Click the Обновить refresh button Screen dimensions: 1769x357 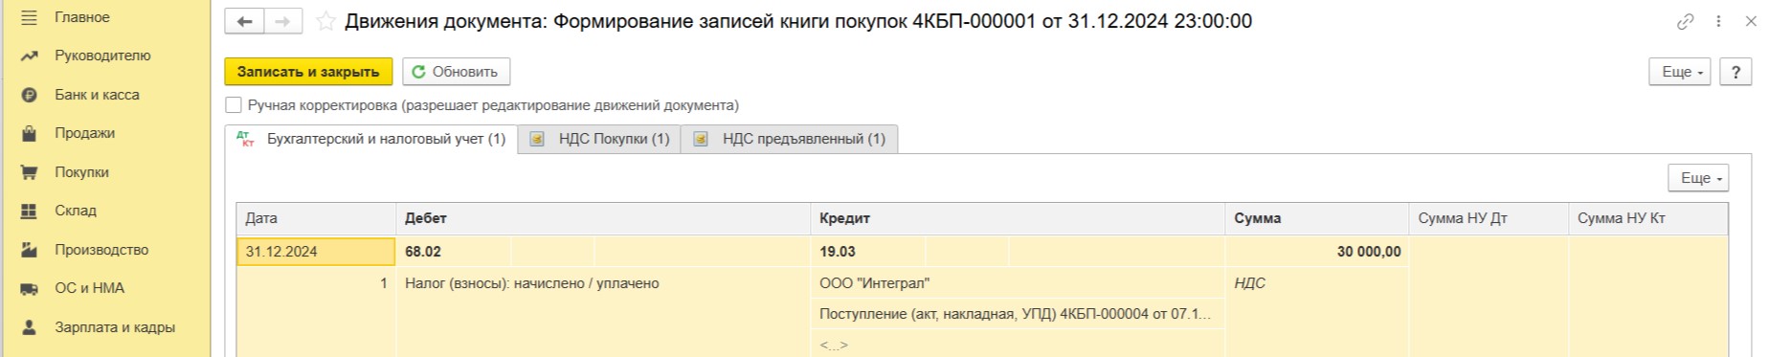tap(456, 72)
